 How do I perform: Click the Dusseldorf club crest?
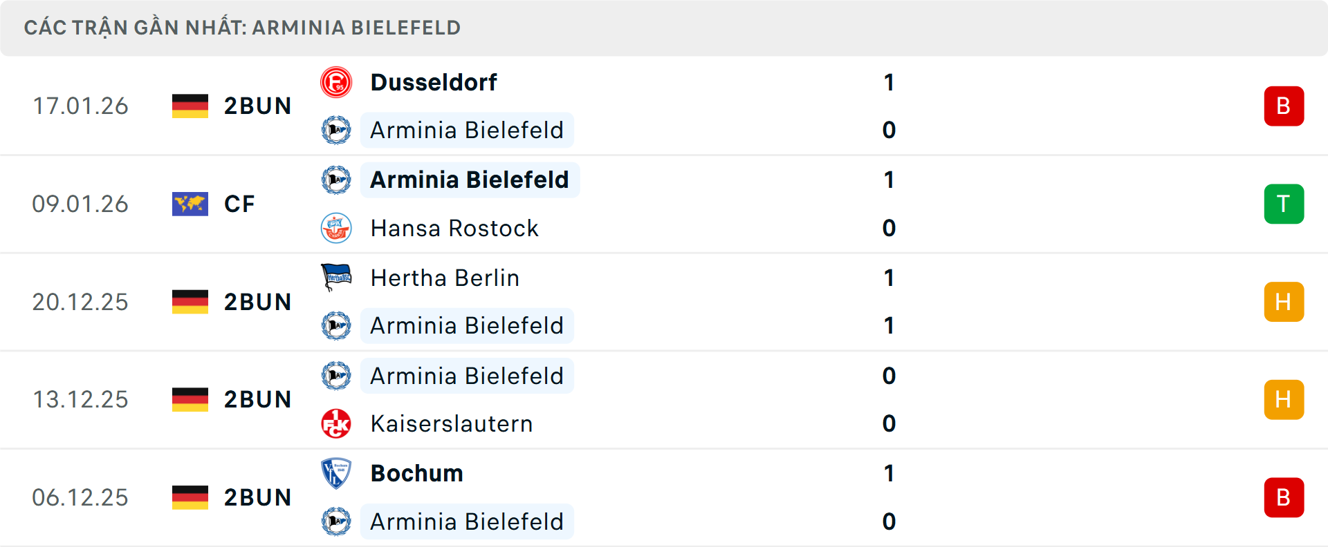337,82
